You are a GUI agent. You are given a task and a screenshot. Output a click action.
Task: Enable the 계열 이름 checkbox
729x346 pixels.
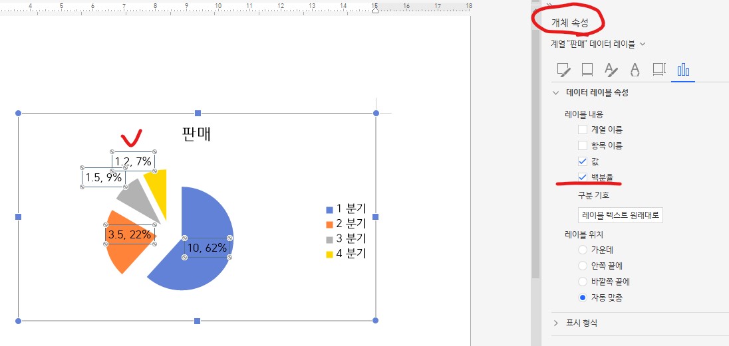tap(583, 130)
